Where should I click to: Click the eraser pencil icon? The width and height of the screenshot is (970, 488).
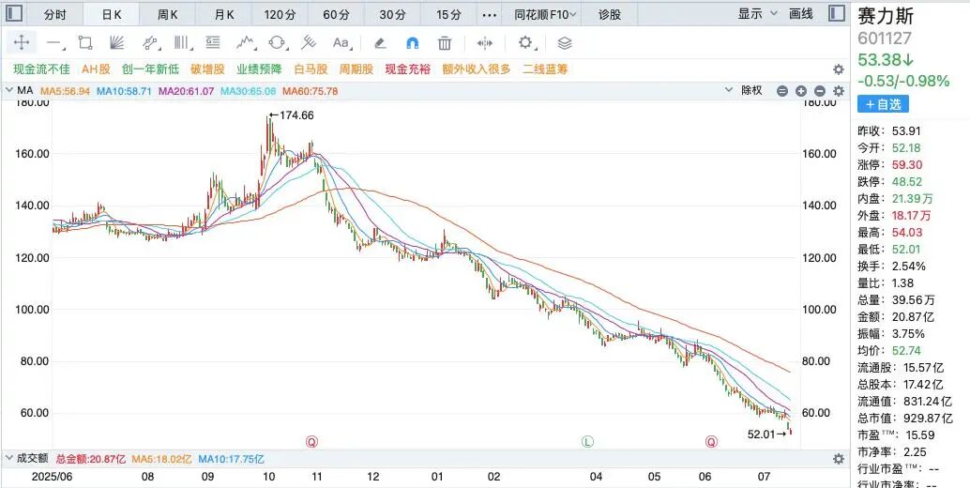pyautogui.click(x=381, y=42)
